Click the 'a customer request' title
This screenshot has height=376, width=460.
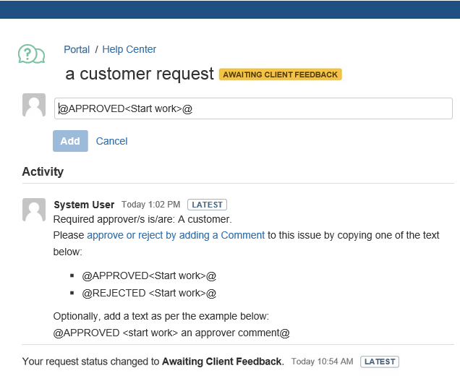pos(140,74)
